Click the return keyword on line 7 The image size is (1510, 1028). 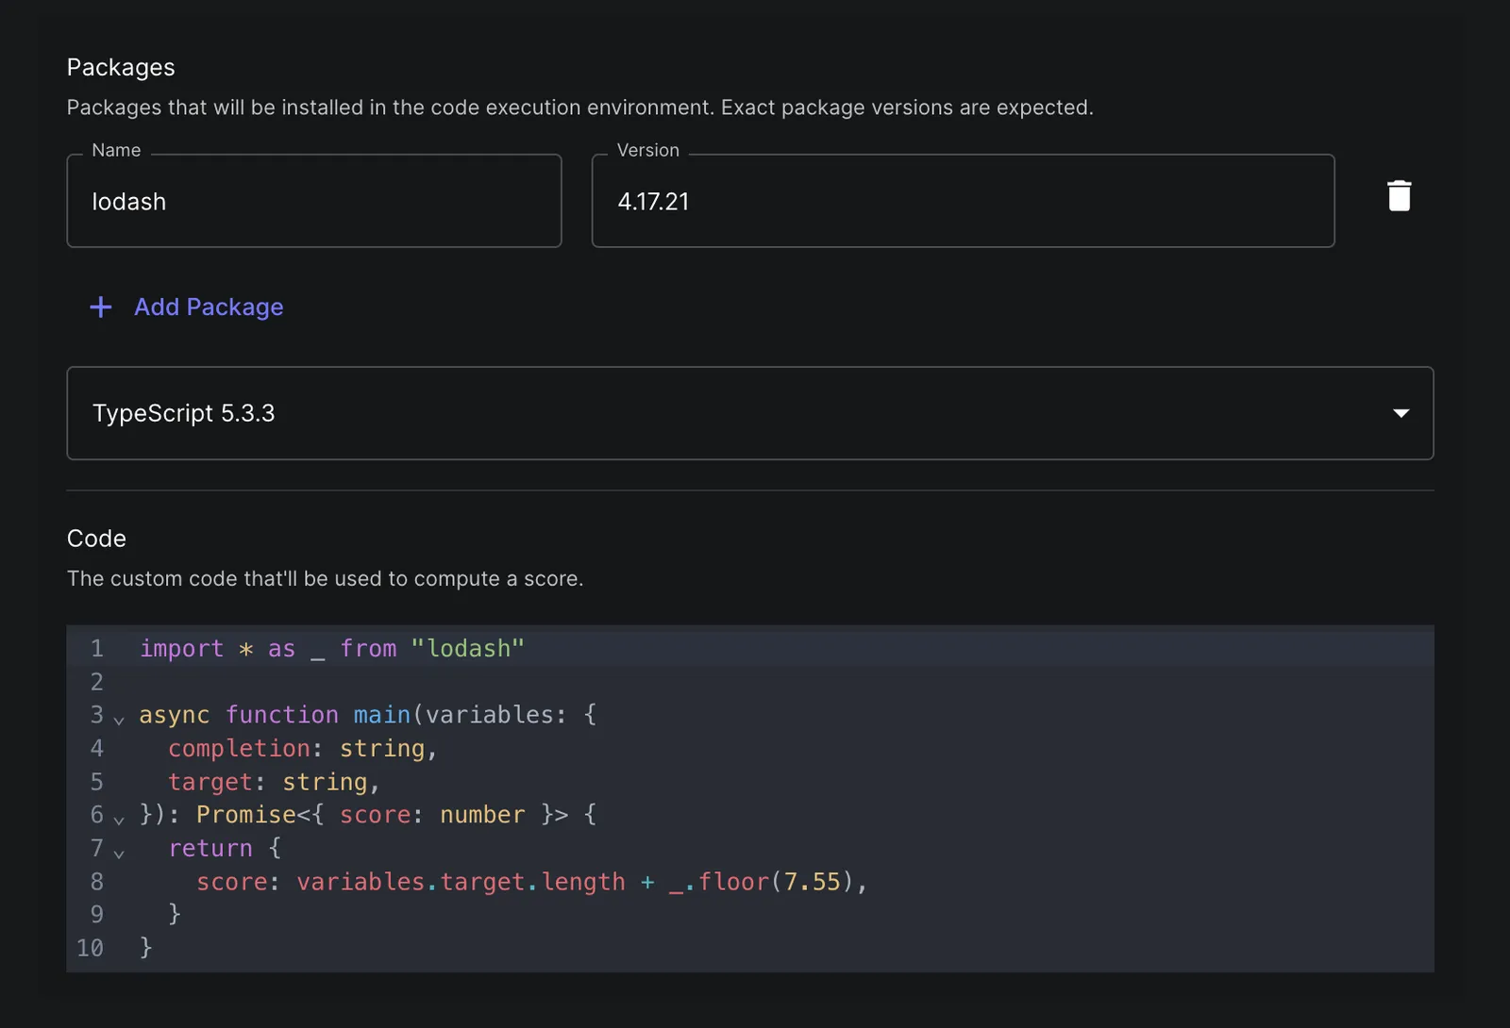tap(210, 849)
